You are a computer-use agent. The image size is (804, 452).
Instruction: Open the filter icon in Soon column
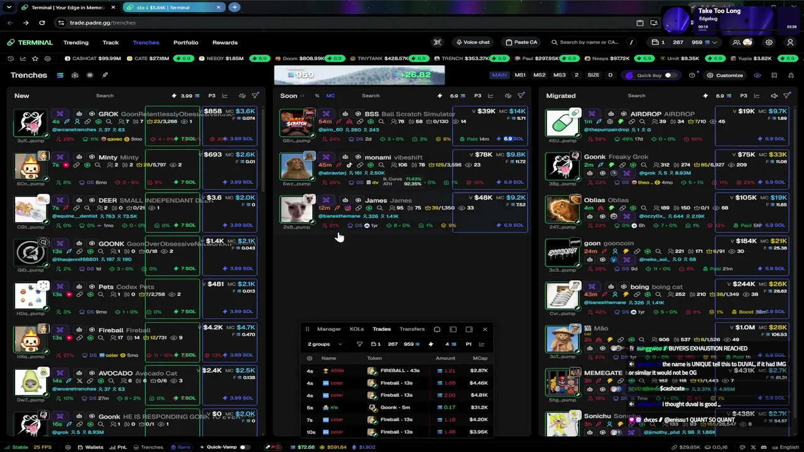(x=521, y=96)
